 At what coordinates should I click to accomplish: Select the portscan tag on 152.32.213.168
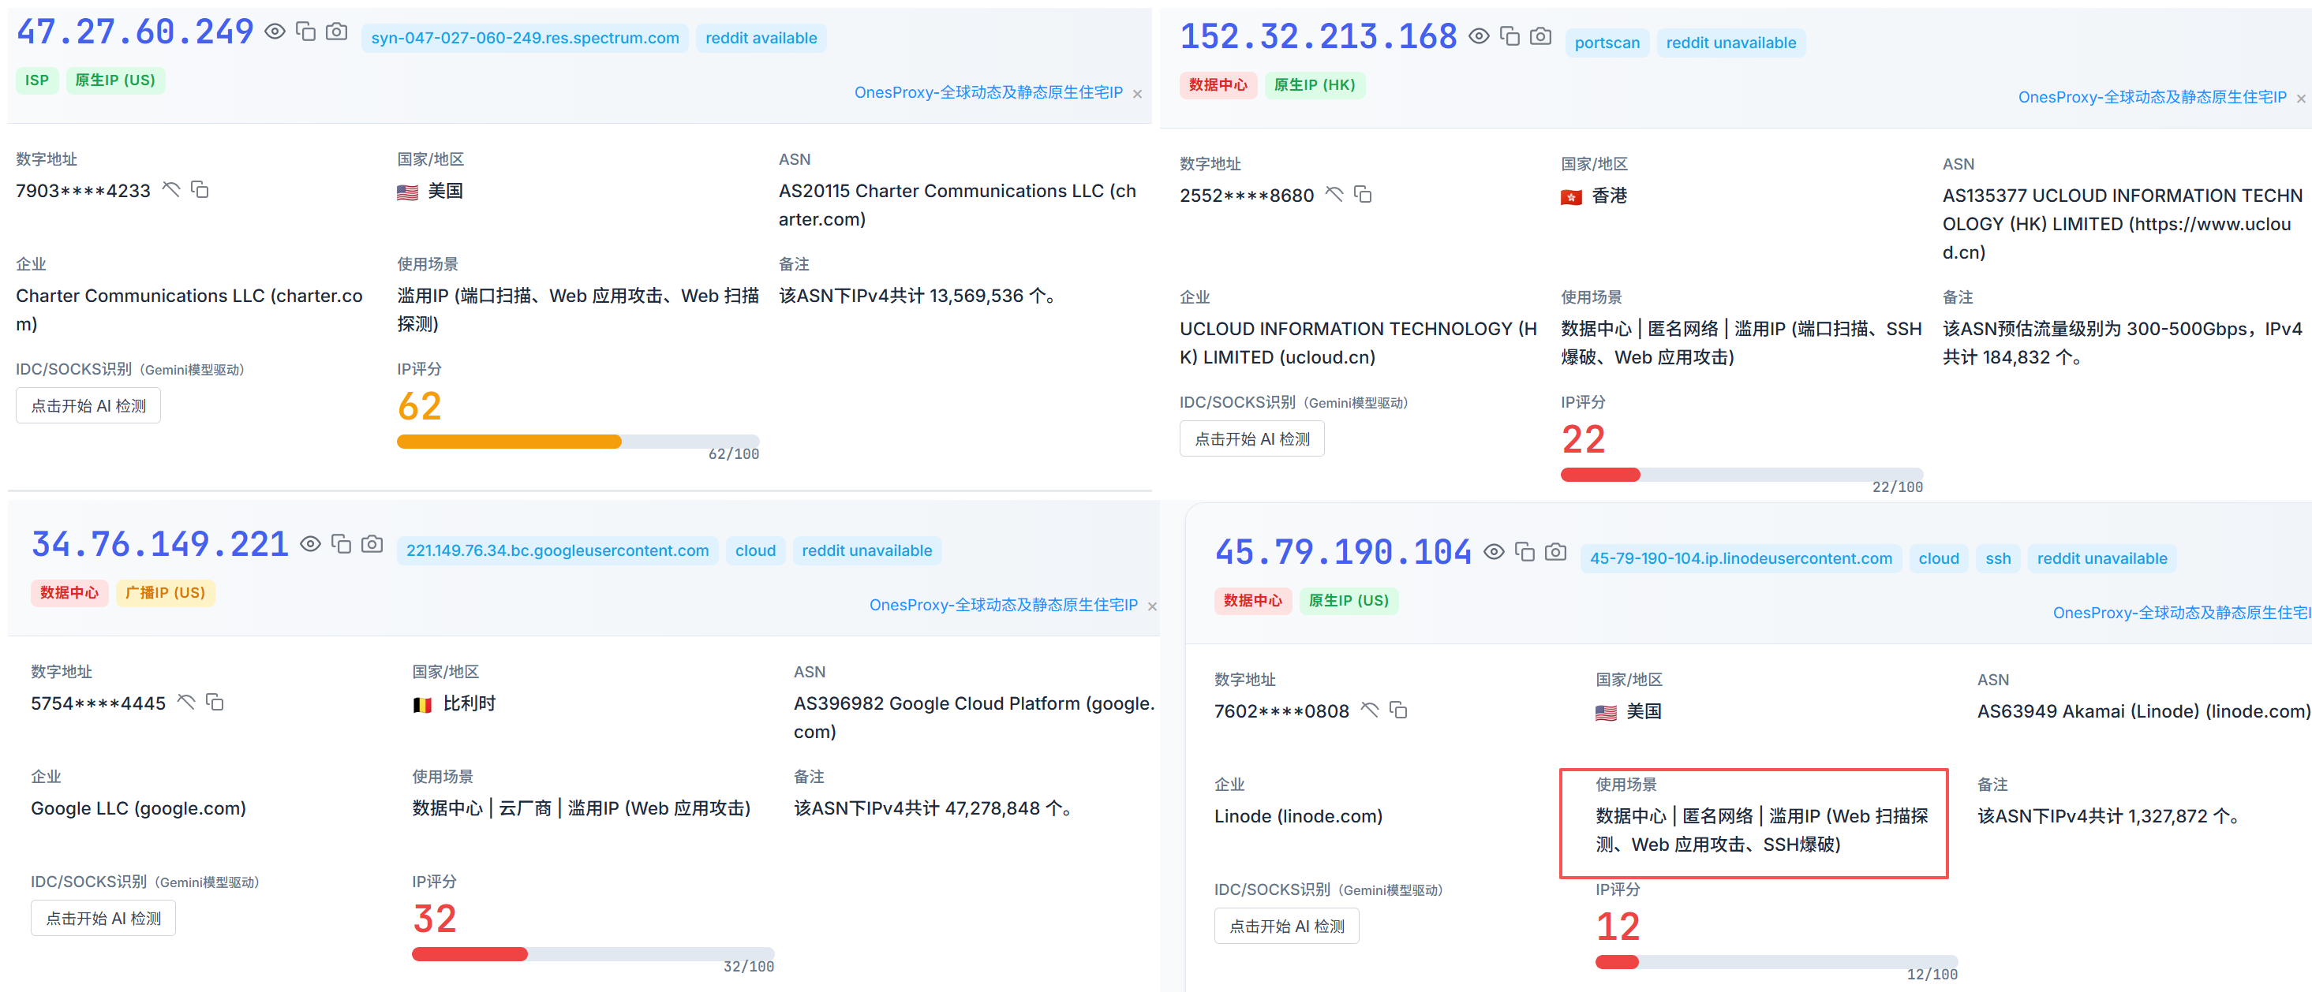click(1607, 42)
